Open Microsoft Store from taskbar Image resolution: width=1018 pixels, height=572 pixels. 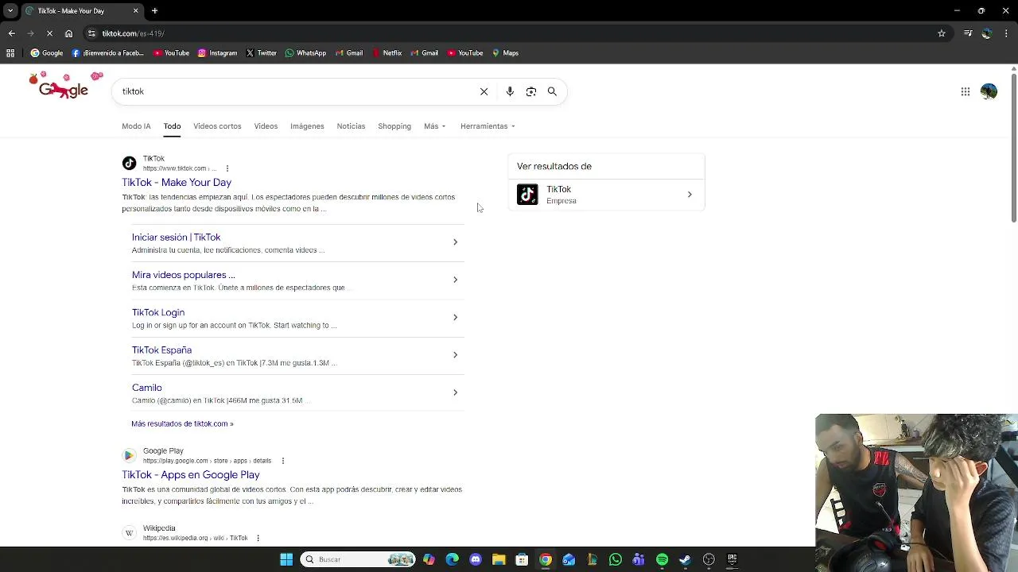[522, 559]
